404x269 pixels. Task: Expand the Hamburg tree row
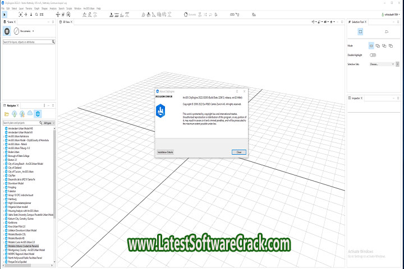coord(3,199)
